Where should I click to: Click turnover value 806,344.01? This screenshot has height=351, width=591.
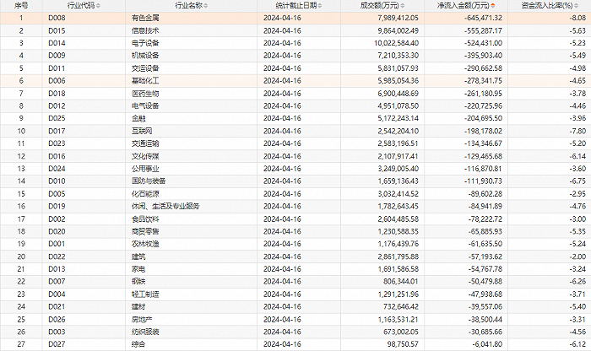click(x=400, y=282)
